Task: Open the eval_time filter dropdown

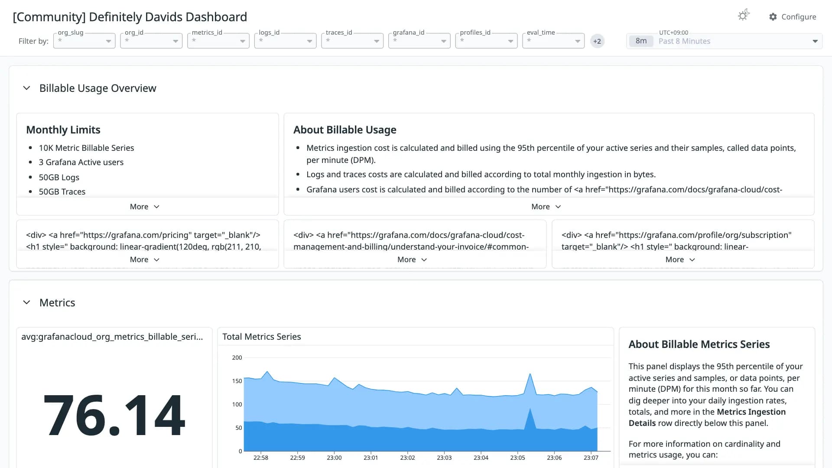Action: [553, 41]
